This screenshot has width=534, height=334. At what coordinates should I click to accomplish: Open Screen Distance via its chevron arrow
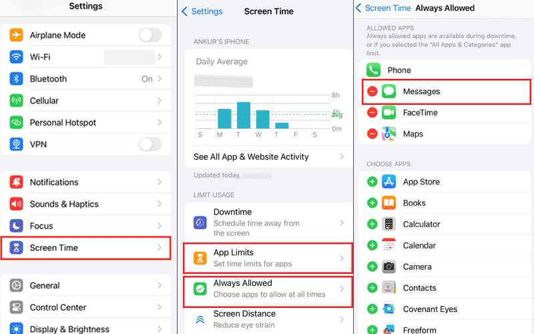click(342, 319)
